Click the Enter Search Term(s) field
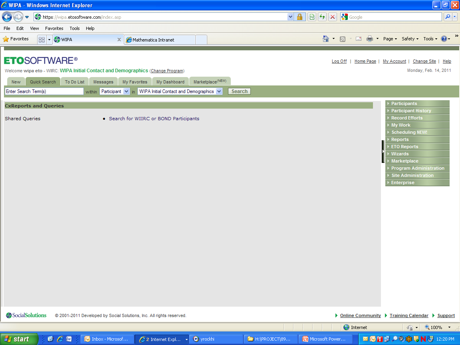 pyautogui.click(x=44, y=91)
